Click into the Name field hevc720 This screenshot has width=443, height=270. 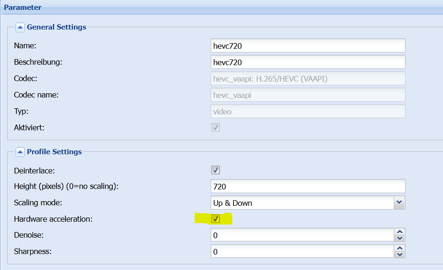[308, 46]
